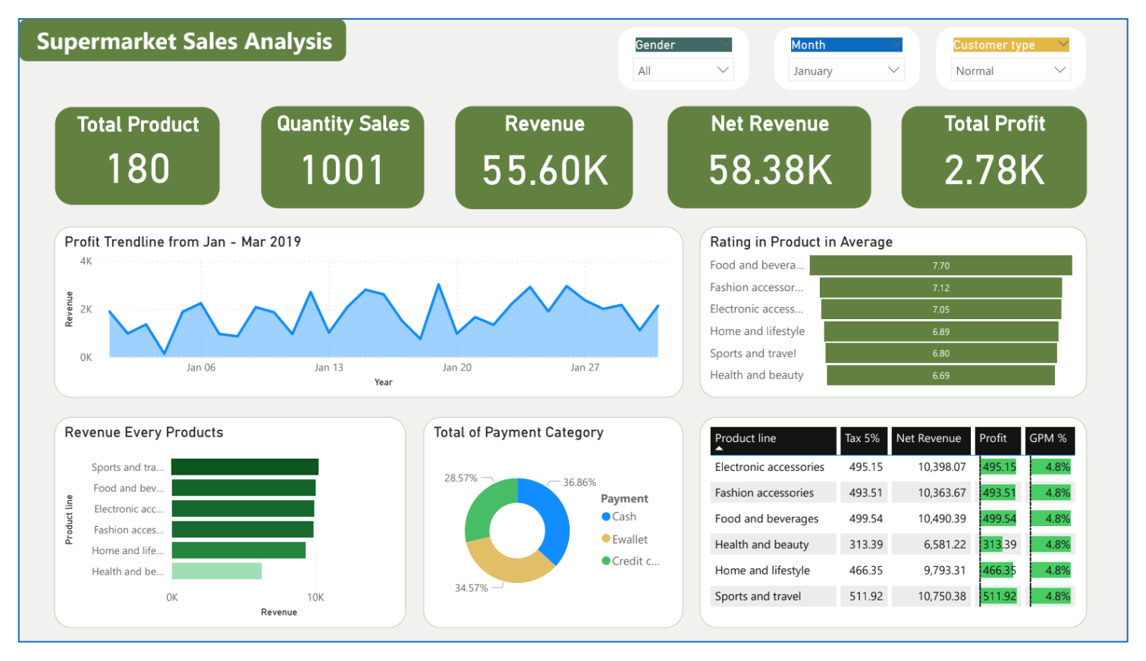Select the Sports and travel revenue bar
The image size is (1146, 661).
pyautogui.click(x=244, y=467)
